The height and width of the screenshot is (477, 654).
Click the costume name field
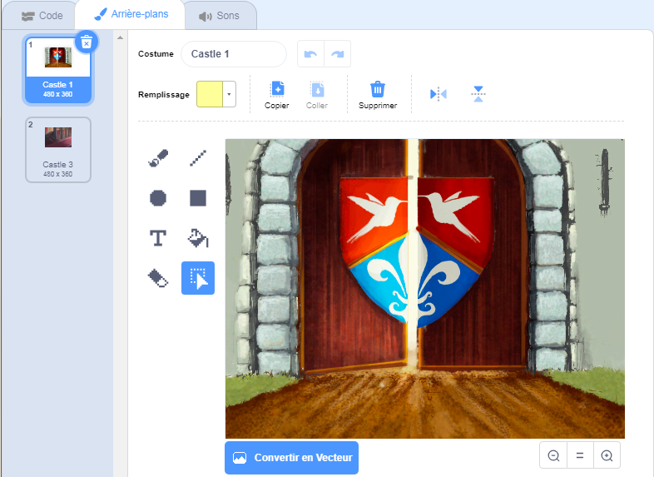tap(233, 54)
